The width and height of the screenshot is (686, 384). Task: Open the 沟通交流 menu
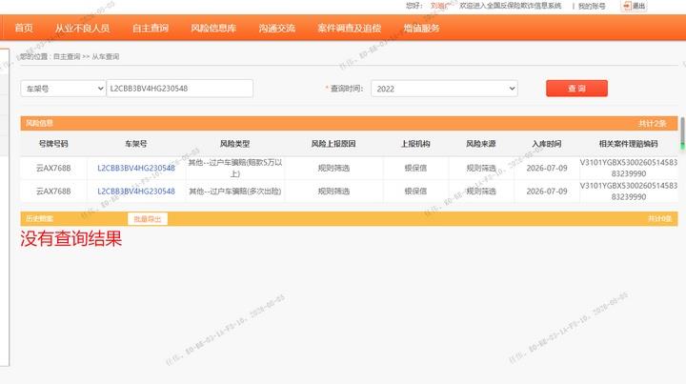click(277, 28)
